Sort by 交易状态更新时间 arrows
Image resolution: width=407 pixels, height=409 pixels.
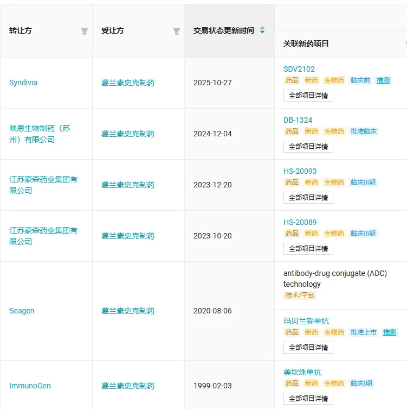(x=262, y=30)
